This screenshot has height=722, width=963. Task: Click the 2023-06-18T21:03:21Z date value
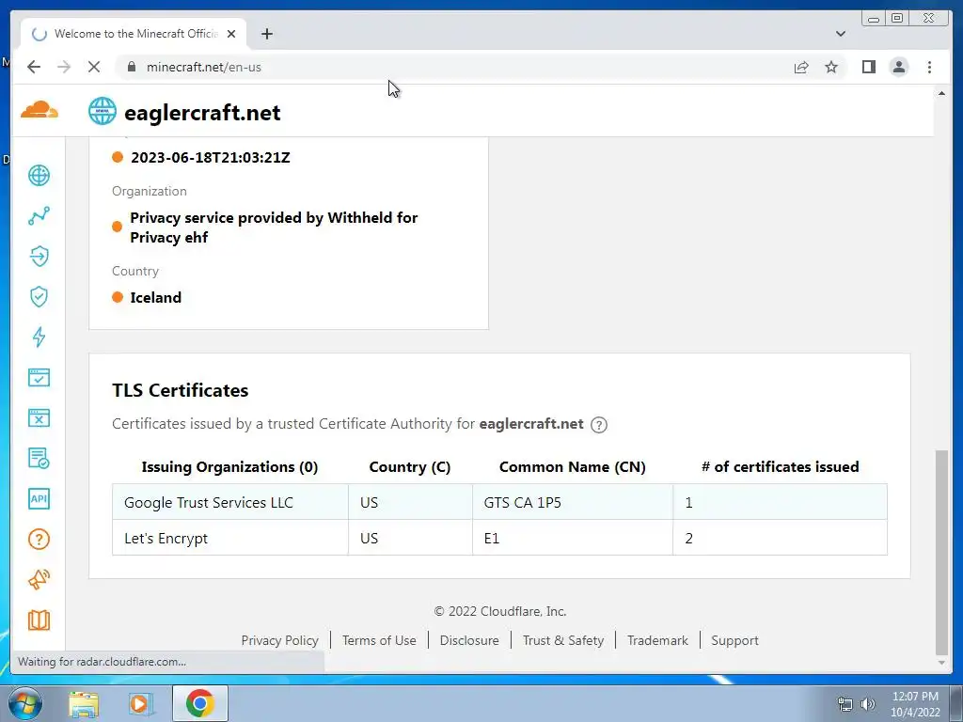(210, 158)
